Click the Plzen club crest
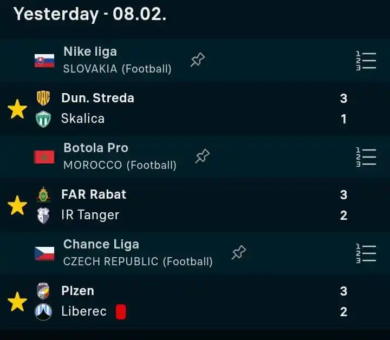 (43, 291)
